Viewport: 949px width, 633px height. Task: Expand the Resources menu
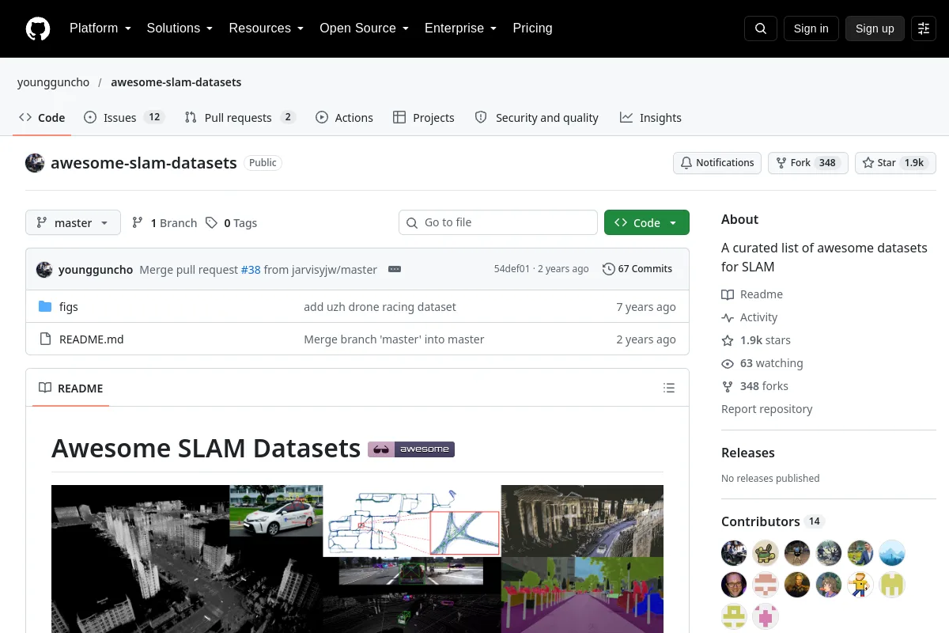266,28
